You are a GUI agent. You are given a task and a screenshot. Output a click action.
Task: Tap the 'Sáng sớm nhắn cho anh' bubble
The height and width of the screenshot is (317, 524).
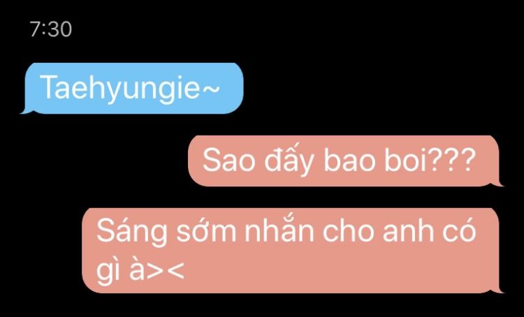point(292,251)
